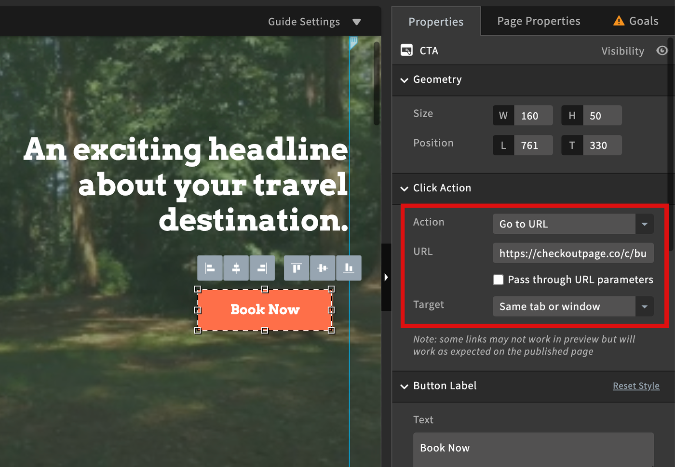The image size is (675, 467).
Task: Click the Visibility label
Action: click(622, 51)
